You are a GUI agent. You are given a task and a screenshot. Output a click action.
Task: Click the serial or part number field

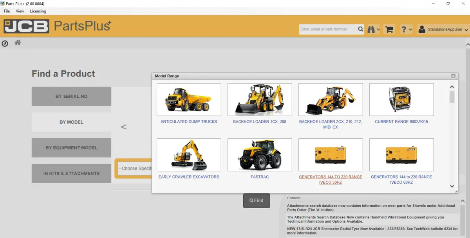(328, 29)
